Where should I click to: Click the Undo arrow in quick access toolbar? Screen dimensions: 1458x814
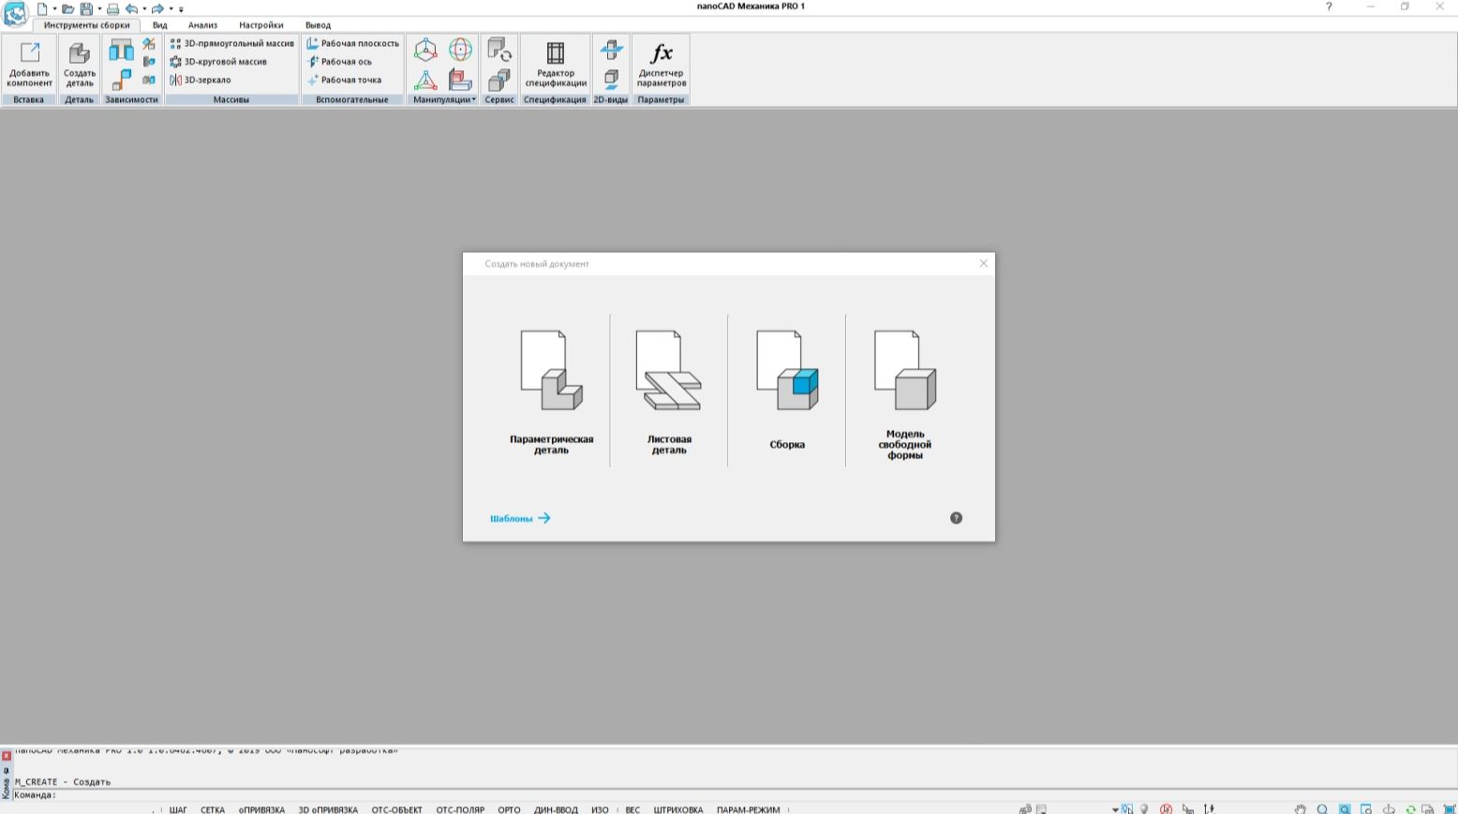[131, 8]
